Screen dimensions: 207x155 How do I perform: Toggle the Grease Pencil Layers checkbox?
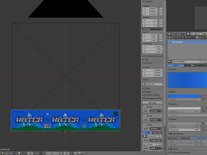pos(145,56)
